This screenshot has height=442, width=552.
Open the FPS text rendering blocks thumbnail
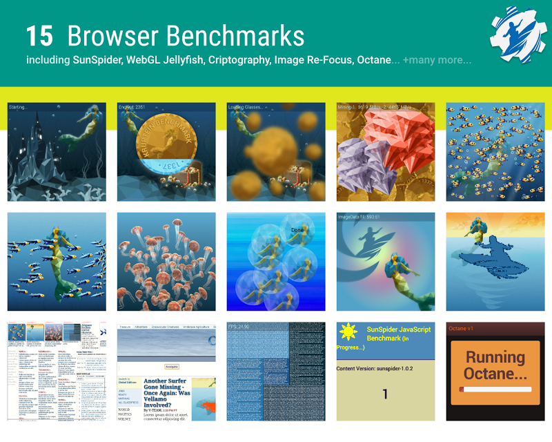coord(276,371)
